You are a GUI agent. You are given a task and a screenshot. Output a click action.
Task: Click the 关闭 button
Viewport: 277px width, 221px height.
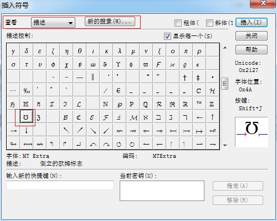(x=252, y=35)
